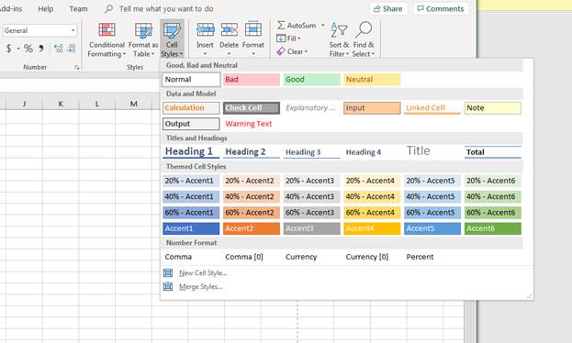Open the Fill options
This screenshot has width=572, height=343.
[288, 39]
